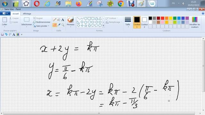205x115 pixels.
Task: Choose the pentagon shape
Action: [86, 22]
